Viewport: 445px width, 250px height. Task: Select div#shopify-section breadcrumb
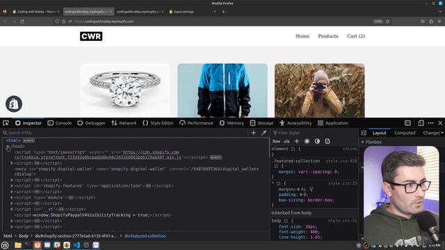click(x=76, y=236)
